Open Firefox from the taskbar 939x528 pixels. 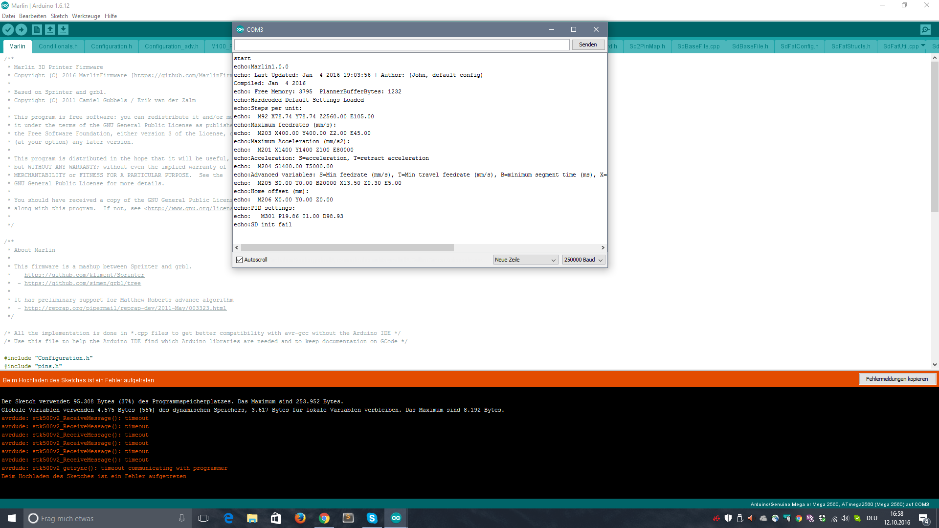300,518
